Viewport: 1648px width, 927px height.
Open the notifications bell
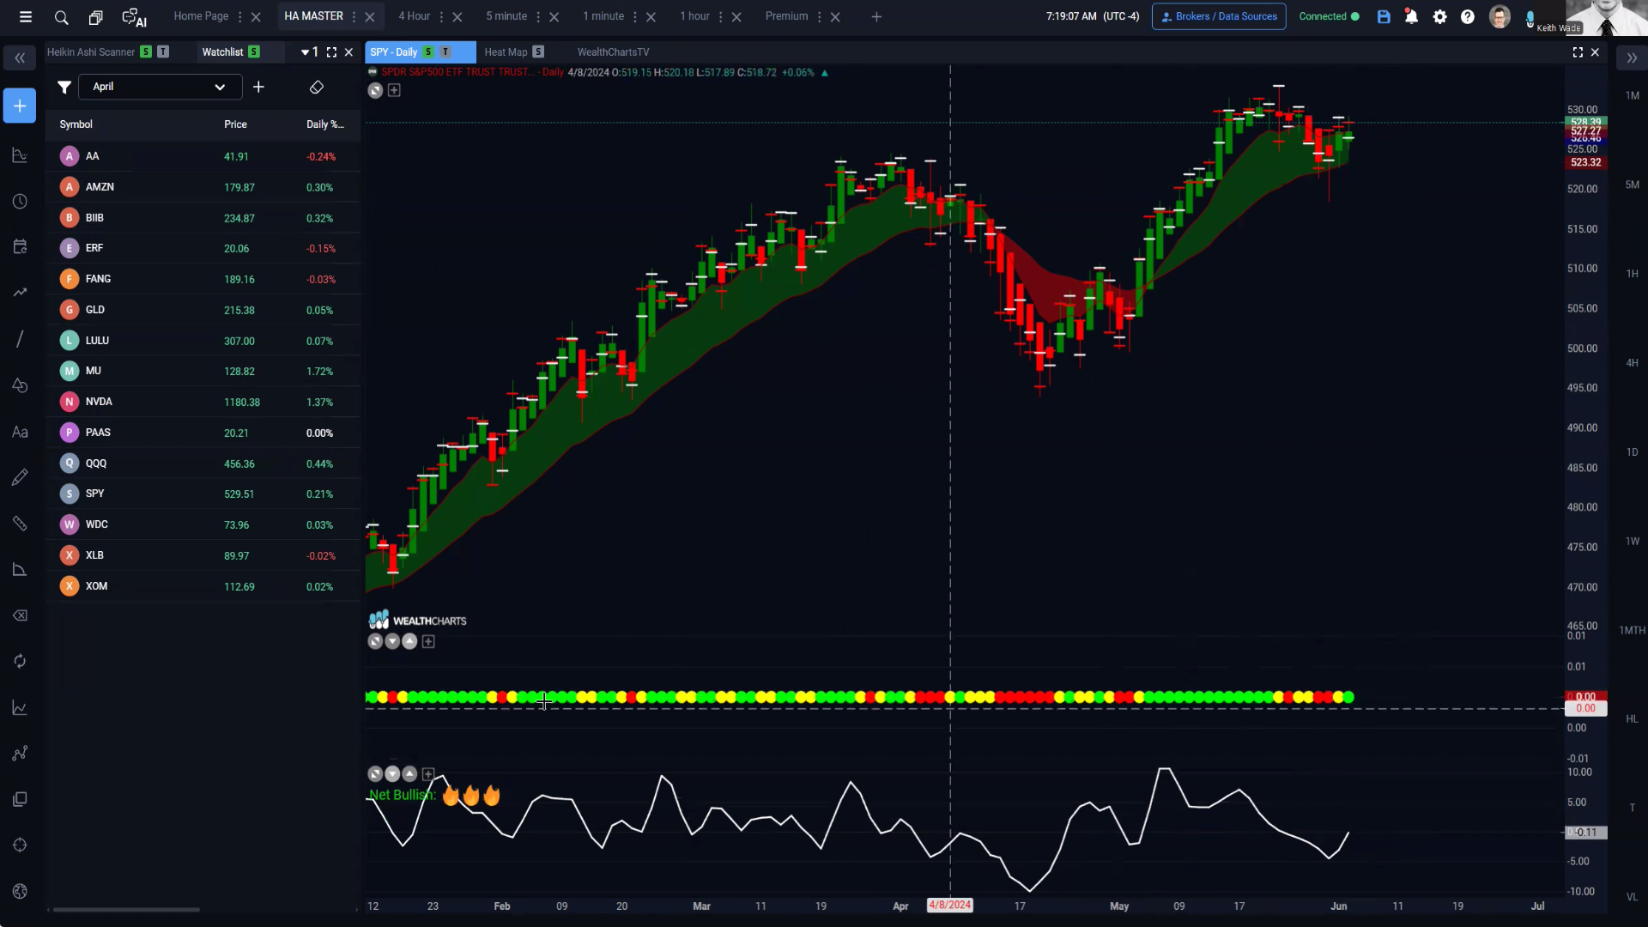(1411, 17)
